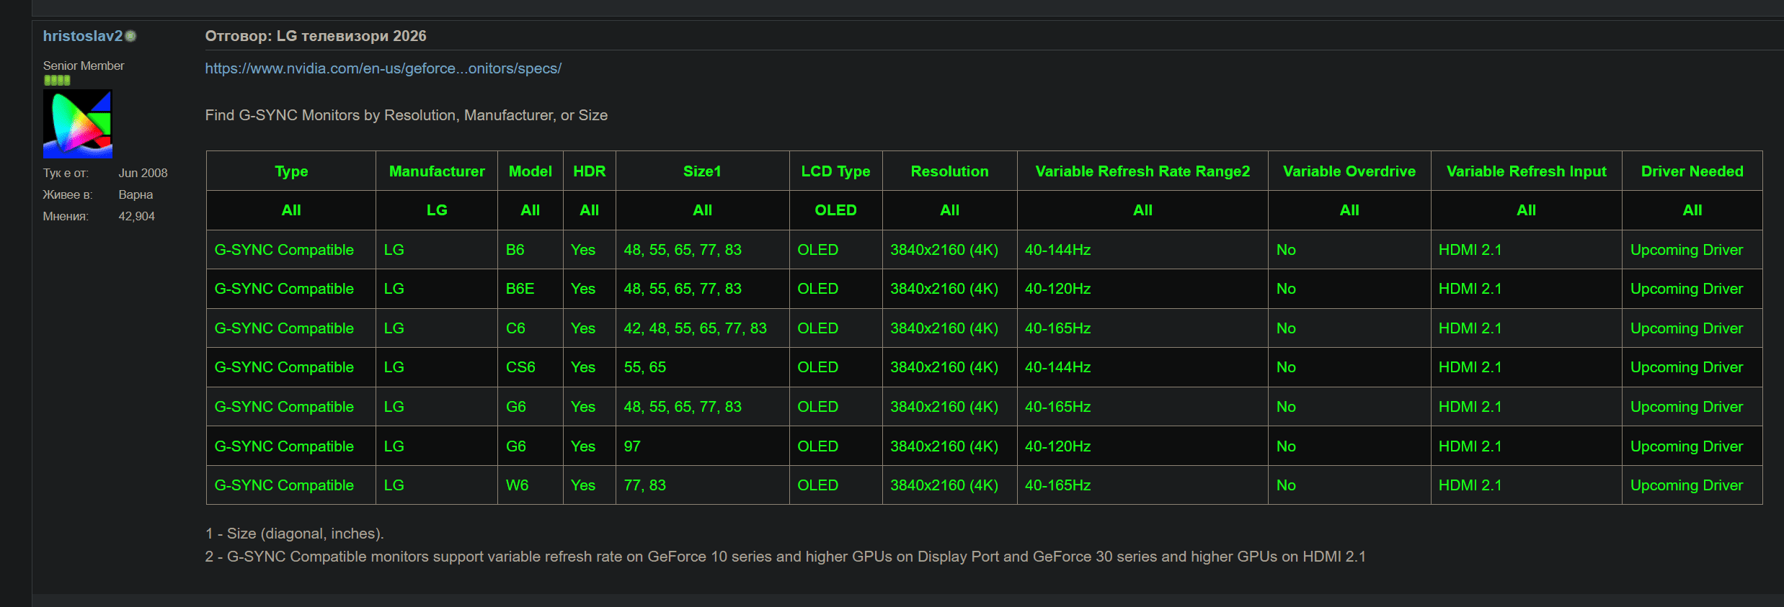Click the 'All' filter under Type
This screenshot has width=1784, height=607.
(x=291, y=210)
